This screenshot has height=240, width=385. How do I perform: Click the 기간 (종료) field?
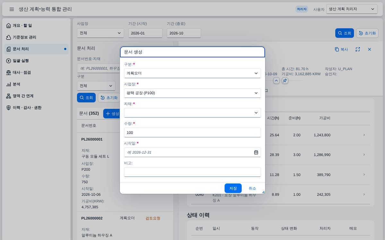pos(184,33)
